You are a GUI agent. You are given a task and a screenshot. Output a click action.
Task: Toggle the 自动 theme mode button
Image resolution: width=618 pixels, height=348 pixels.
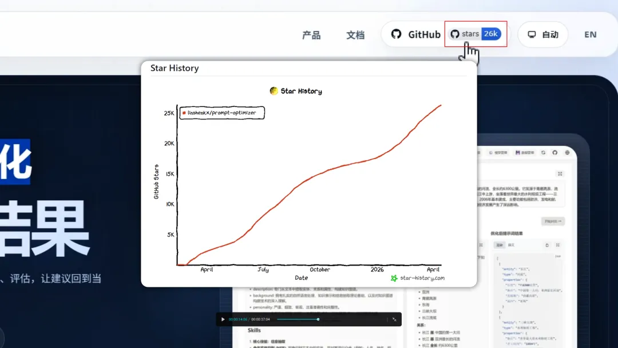tap(542, 34)
